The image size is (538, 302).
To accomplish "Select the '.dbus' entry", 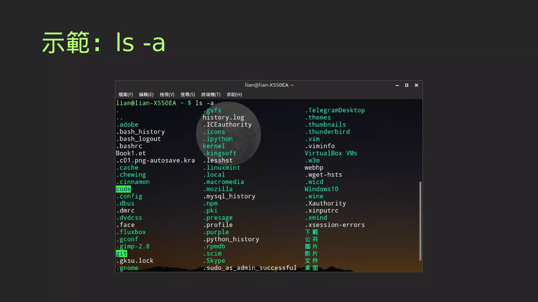I will [125, 203].
